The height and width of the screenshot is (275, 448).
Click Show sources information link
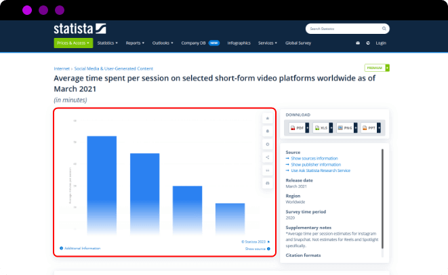click(314, 158)
